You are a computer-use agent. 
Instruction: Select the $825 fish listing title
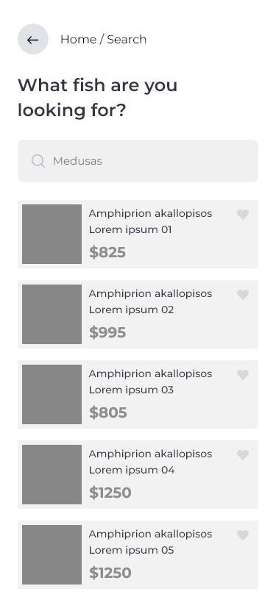(150, 221)
